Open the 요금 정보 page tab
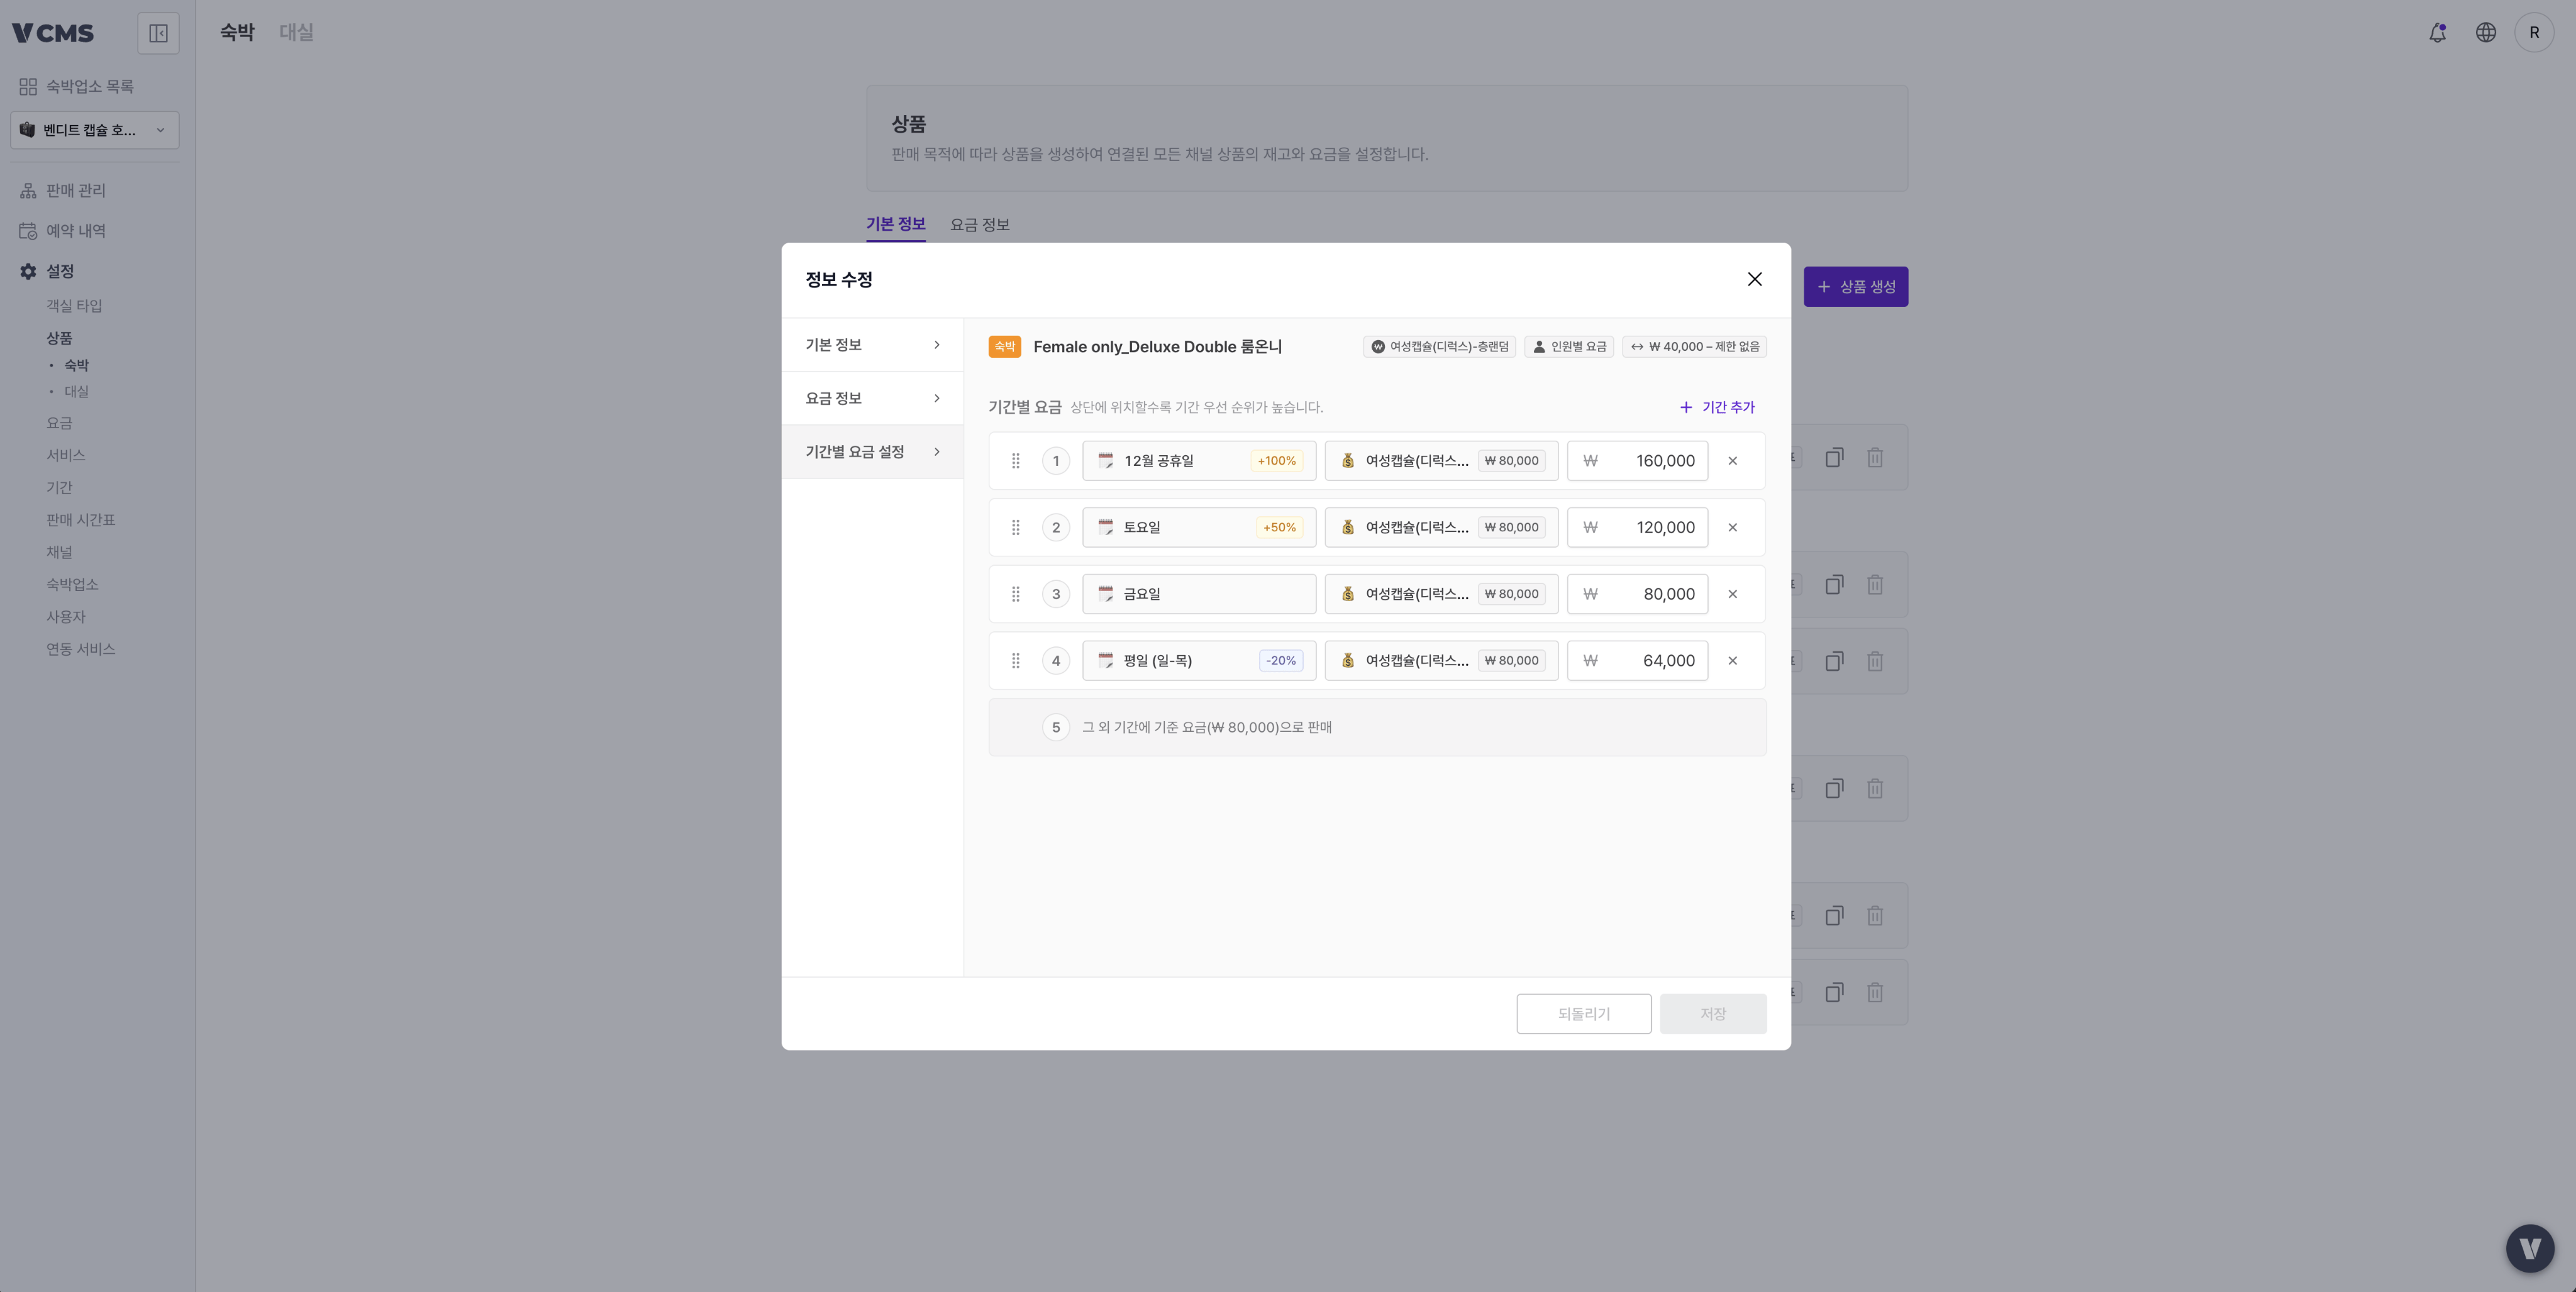This screenshot has height=1292, width=2576. tap(979, 225)
